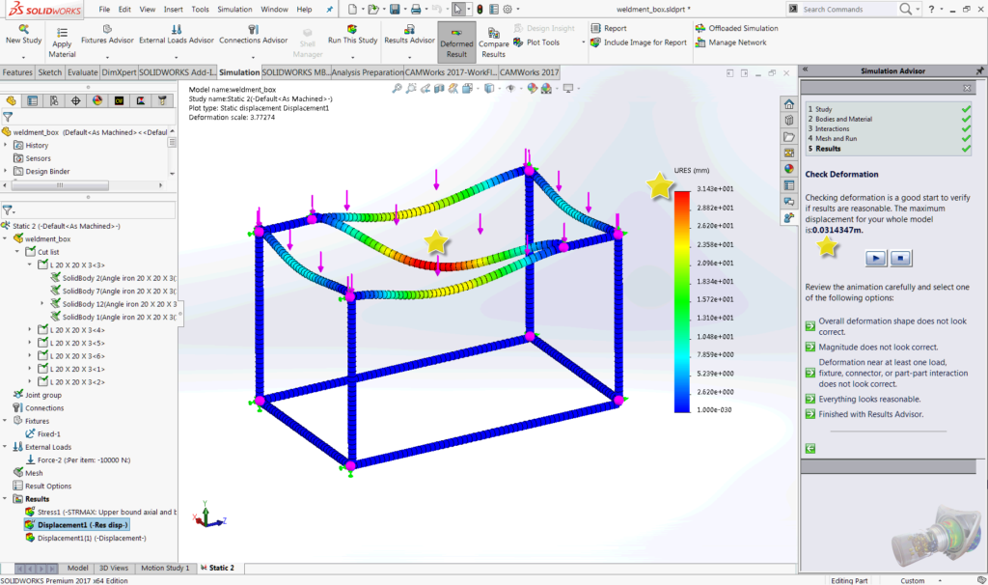The image size is (988, 585).
Task: Click the New document icon
Action: pos(352,10)
